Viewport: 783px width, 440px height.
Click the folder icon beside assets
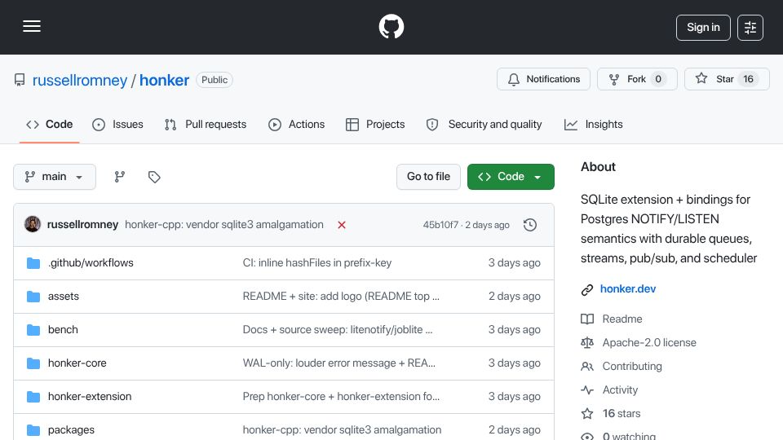(x=33, y=297)
